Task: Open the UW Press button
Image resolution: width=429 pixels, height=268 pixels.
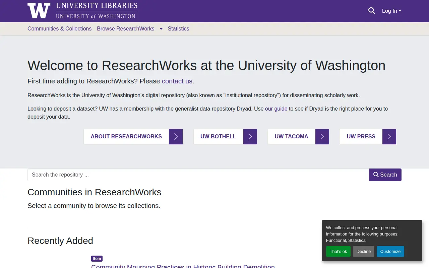Action: pyautogui.click(x=361, y=137)
